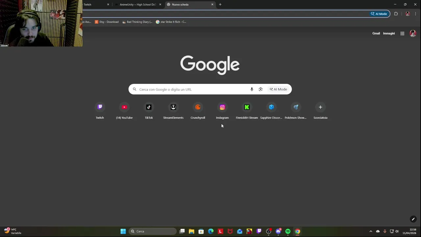Open the clock showing 22:58
The image size is (421, 237).
[409, 231]
